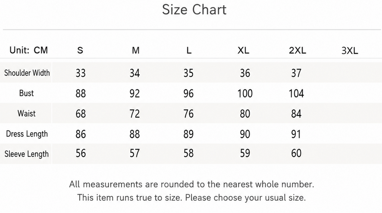
Task: Select the XL size column header
Action: (243, 50)
